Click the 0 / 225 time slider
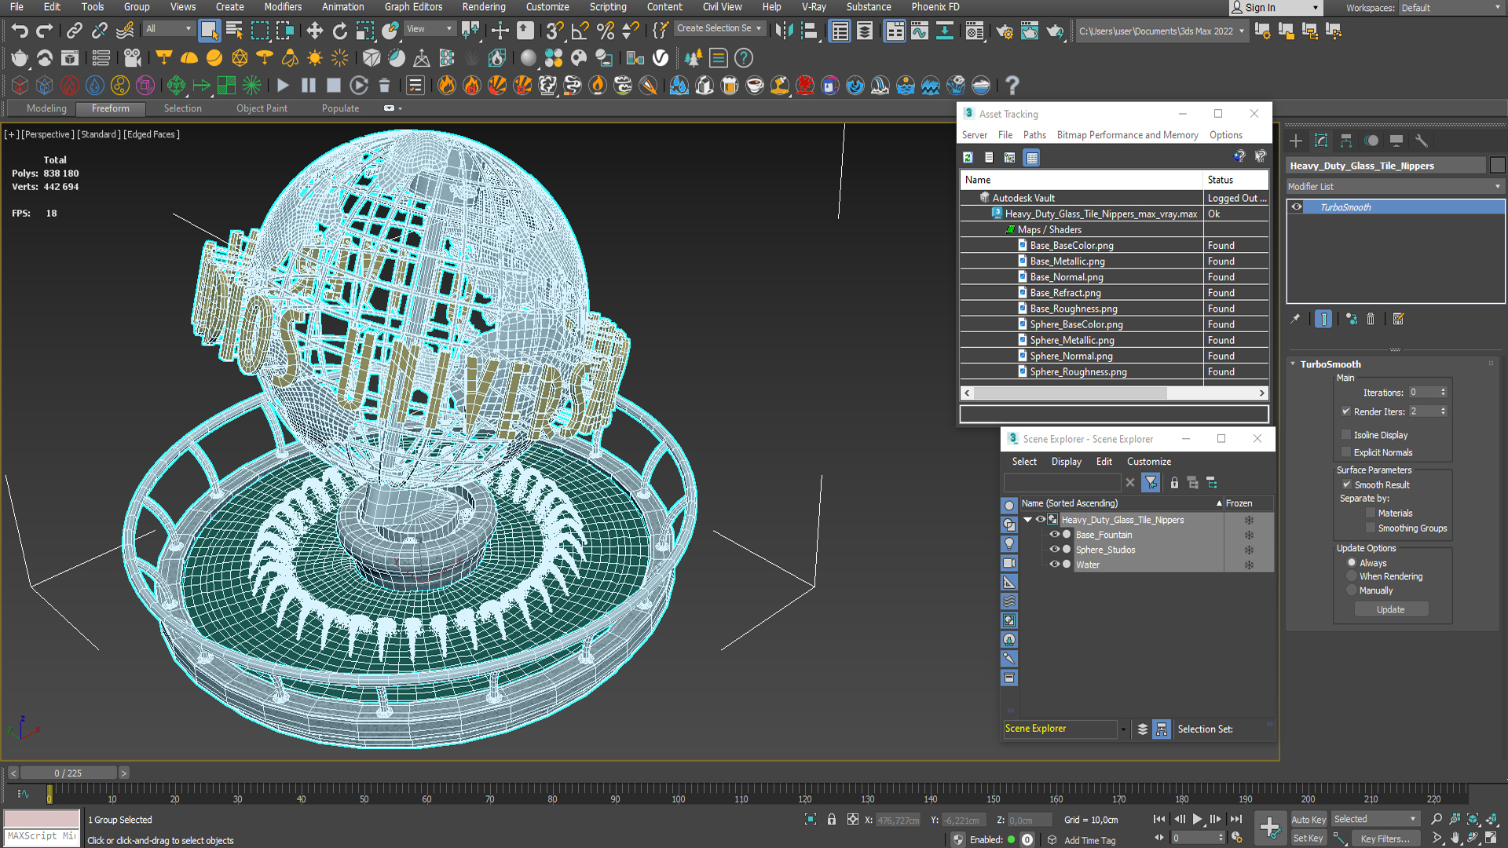Image resolution: width=1508 pixels, height=848 pixels. (x=68, y=773)
